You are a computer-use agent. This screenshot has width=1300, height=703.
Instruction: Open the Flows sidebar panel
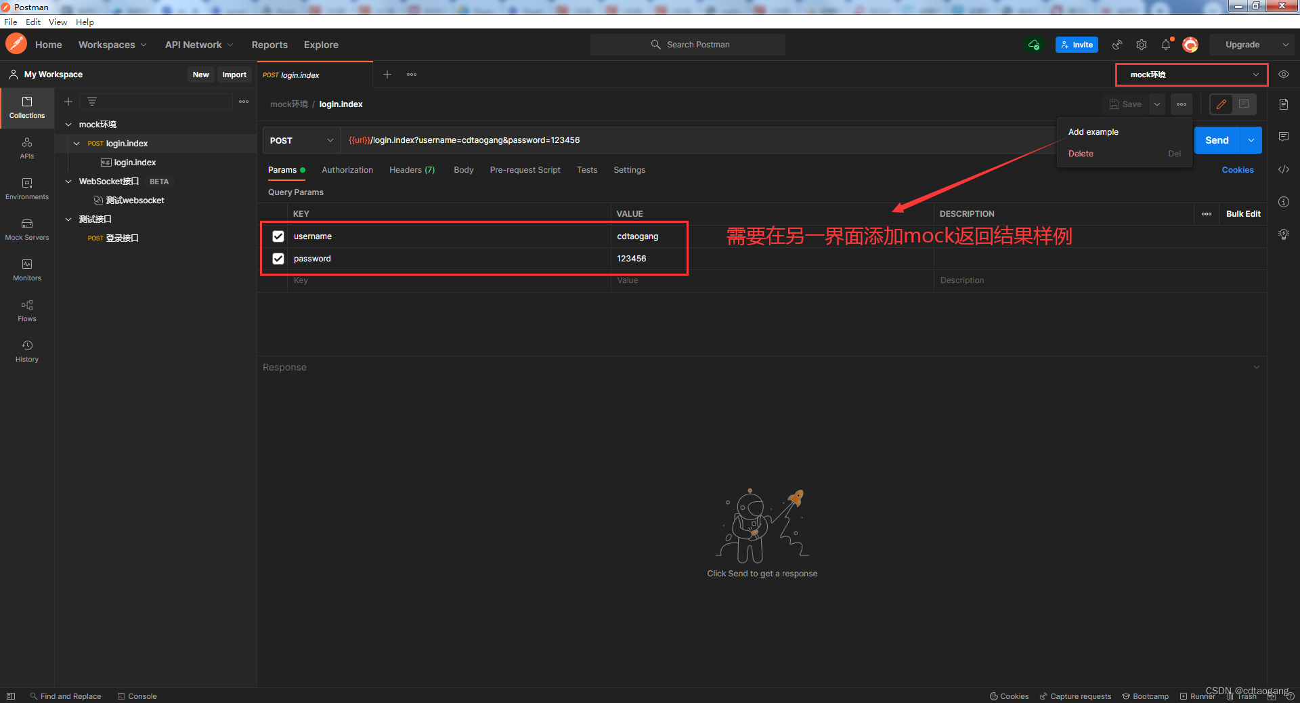coord(27,311)
